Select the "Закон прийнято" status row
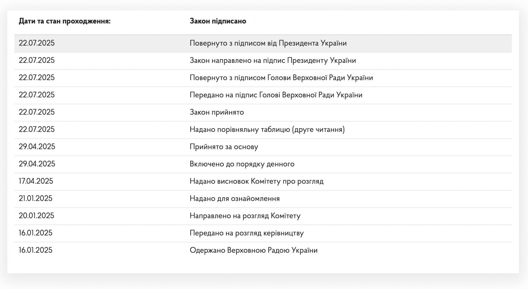The width and height of the screenshot is (528, 289). click(x=217, y=112)
